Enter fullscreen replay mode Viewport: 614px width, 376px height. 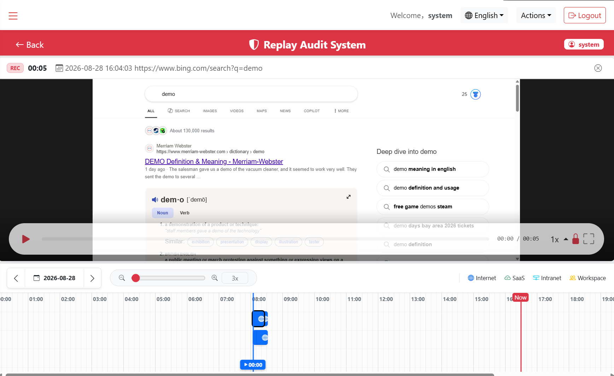[589, 239]
